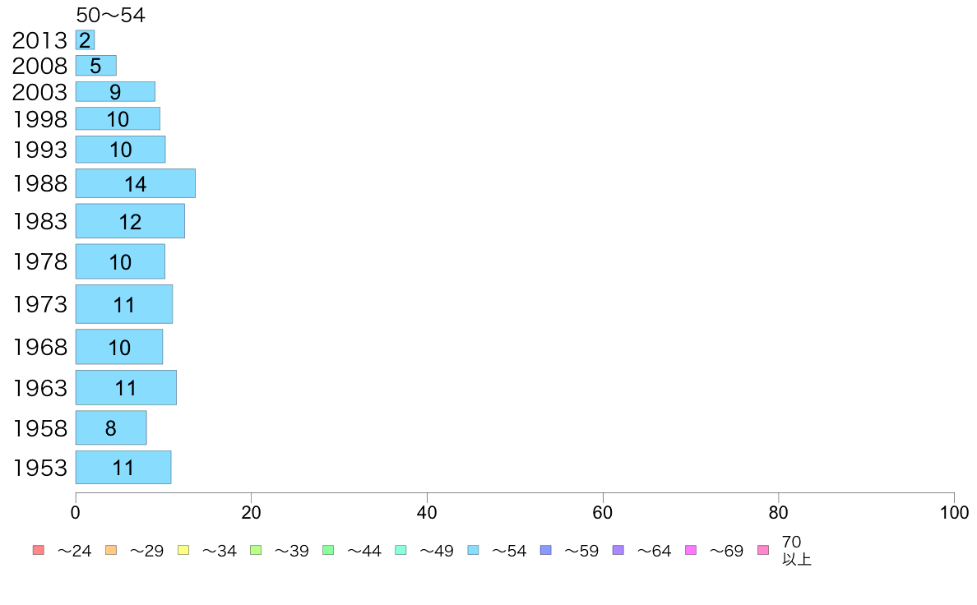Toggle the pink 70以上 legend swatch
The image size is (977, 605).
(763, 550)
